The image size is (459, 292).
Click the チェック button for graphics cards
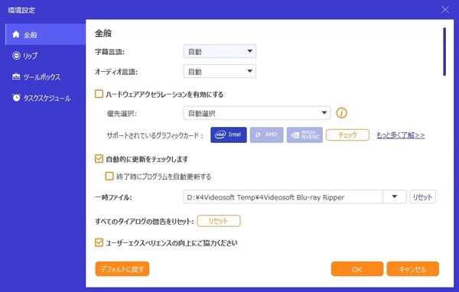point(347,135)
